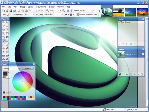Select the tree field image thumbnail
Image resolution: width=149 pixels, height=112 pixels.
coord(119,12)
